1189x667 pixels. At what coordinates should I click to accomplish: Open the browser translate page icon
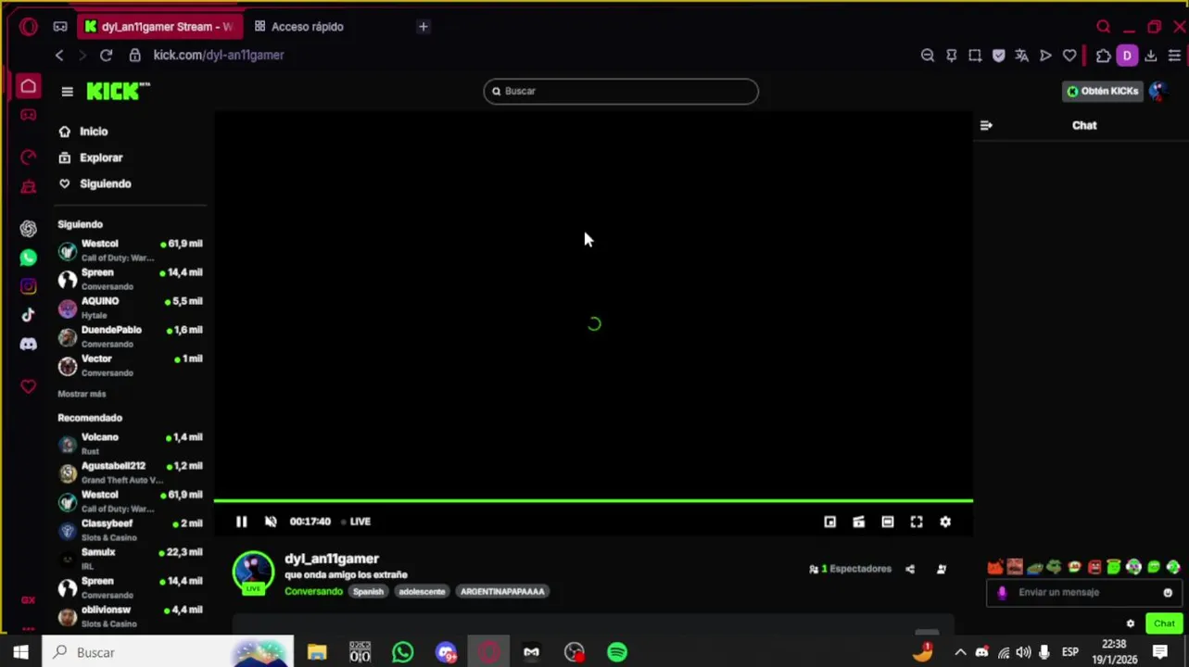point(1021,56)
